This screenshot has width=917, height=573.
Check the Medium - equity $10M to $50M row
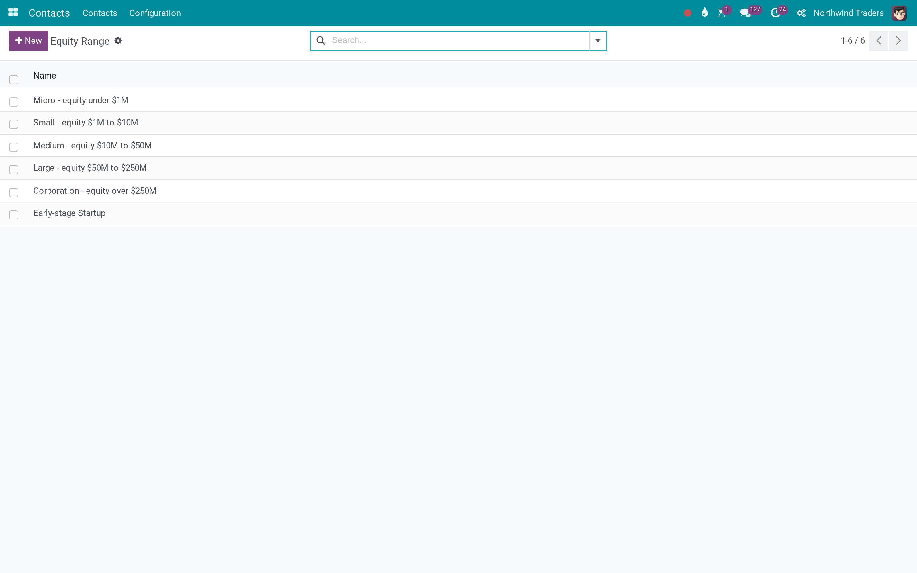pos(14,147)
